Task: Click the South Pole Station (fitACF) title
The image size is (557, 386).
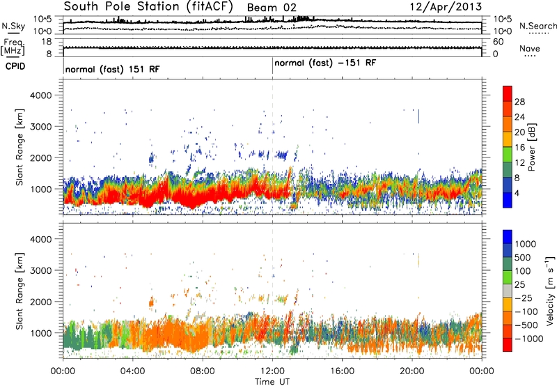Action: click(x=148, y=7)
